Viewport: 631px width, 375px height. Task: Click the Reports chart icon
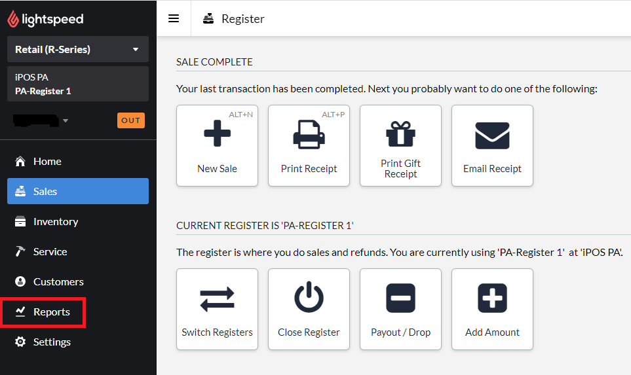tap(20, 312)
